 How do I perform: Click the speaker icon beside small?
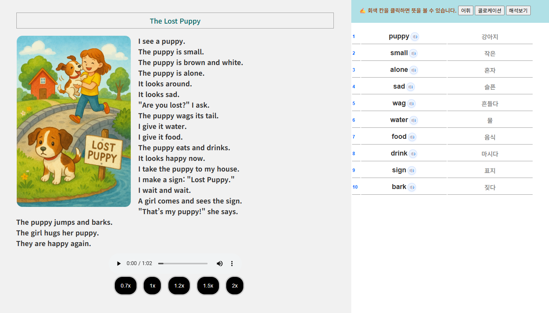[x=413, y=53]
